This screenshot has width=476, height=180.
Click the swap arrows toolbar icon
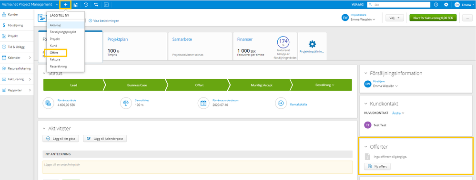96,5
